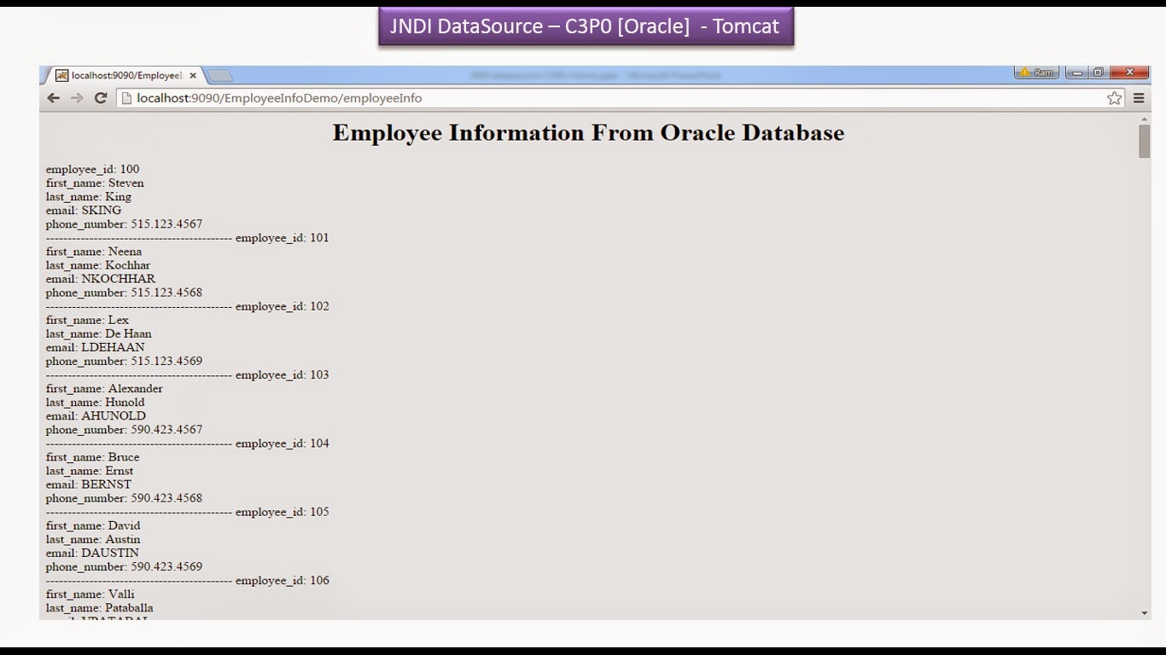Click the vertical scrollbar thumb

pos(1144,142)
